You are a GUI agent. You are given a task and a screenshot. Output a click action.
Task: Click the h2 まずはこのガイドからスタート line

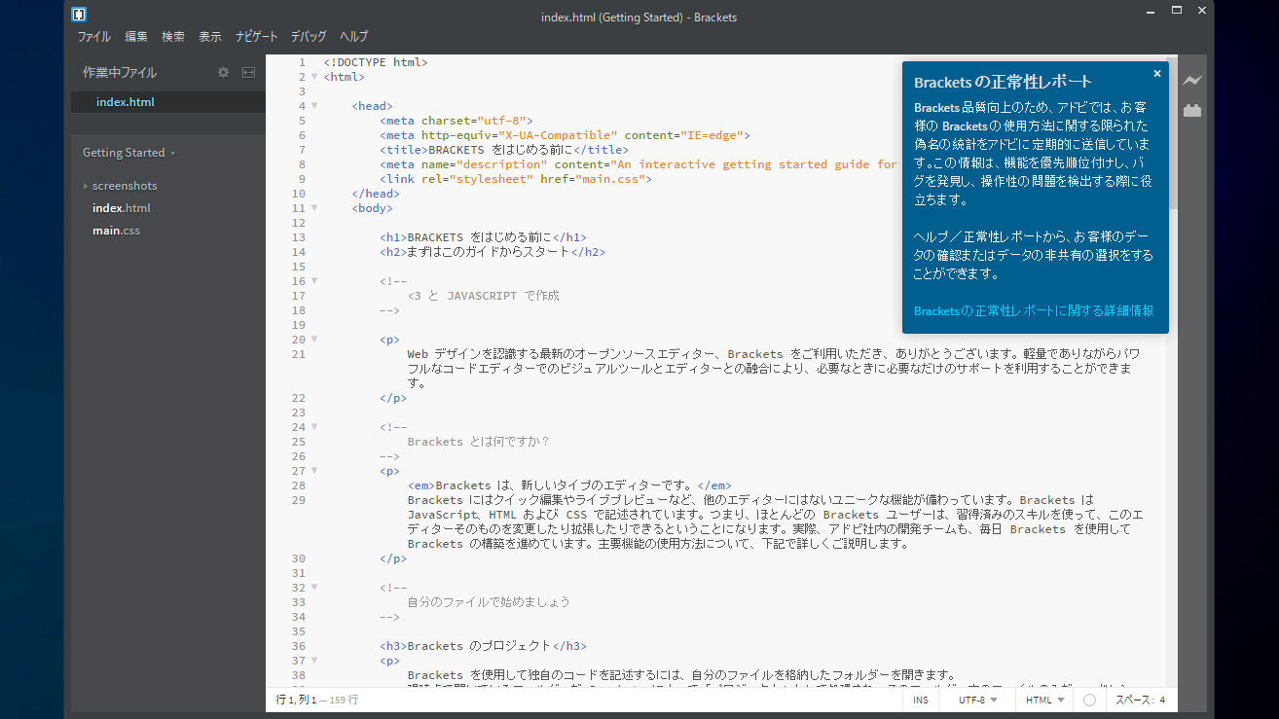(x=493, y=252)
